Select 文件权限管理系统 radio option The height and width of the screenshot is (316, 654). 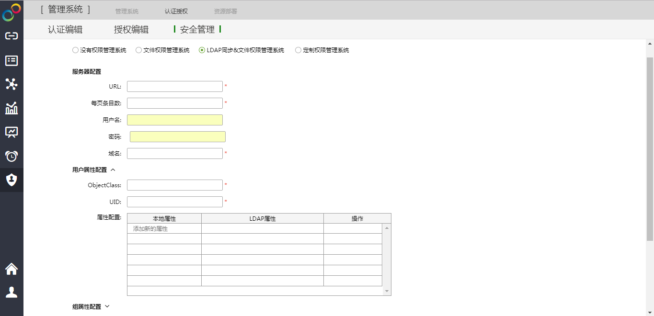138,50
